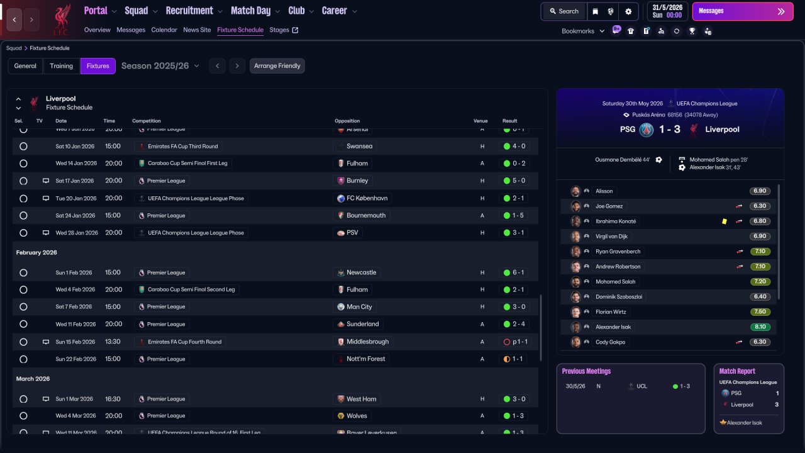Open Mohamed Salah's name in the lineup

tap(616, 282)
